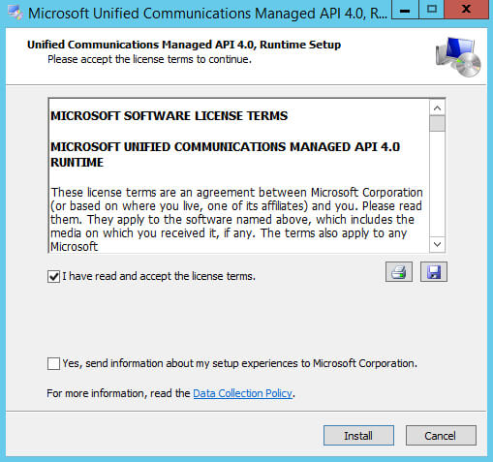493x462 pixels.
Task: Print the license terms with printer icon
Action: [399, 272]
